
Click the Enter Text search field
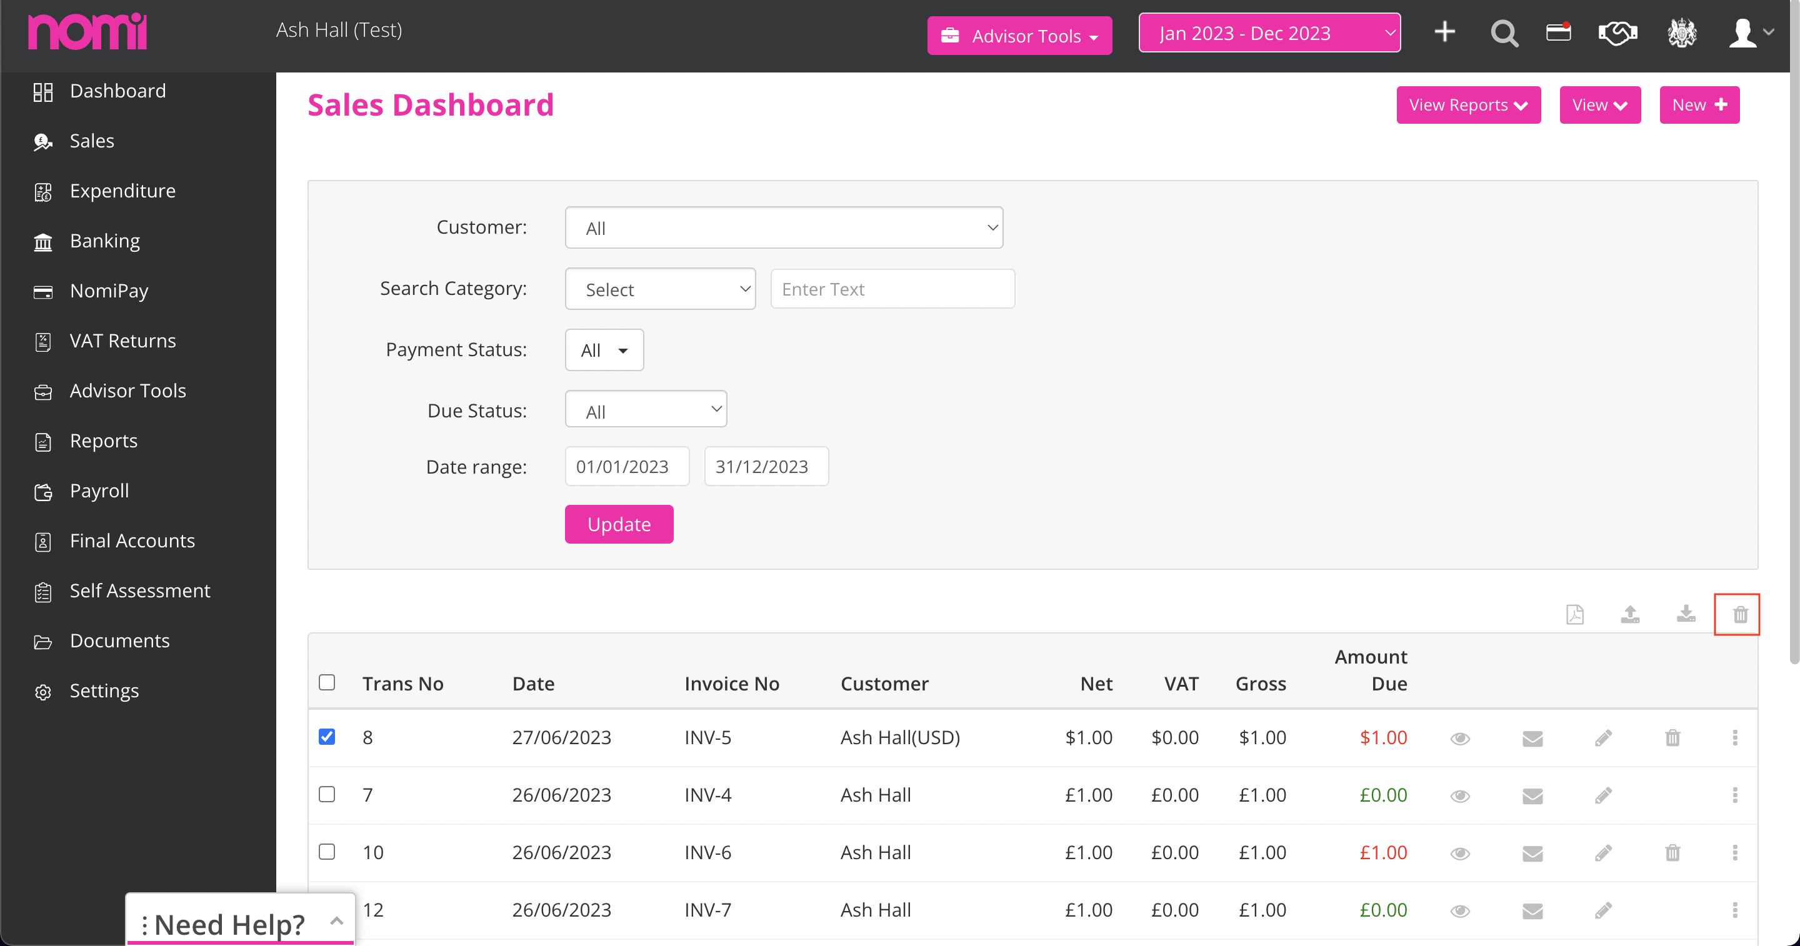892,289
